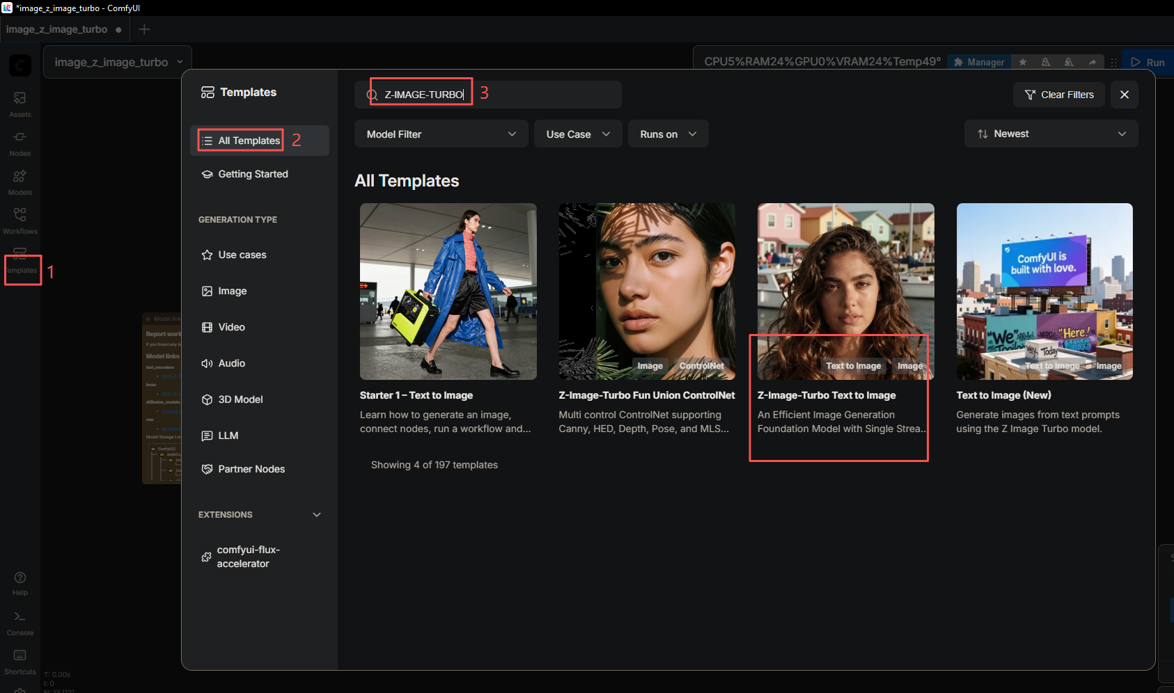Run the workflow
The width and height of the screenshot is (1174, 693).
[1148, 62]
